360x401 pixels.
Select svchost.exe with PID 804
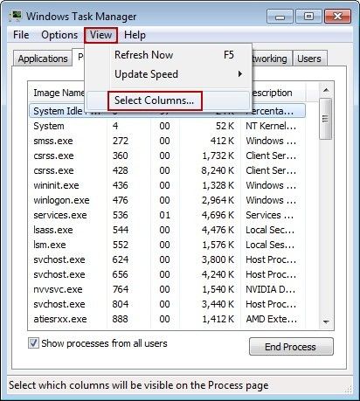[x=167, y=304]
